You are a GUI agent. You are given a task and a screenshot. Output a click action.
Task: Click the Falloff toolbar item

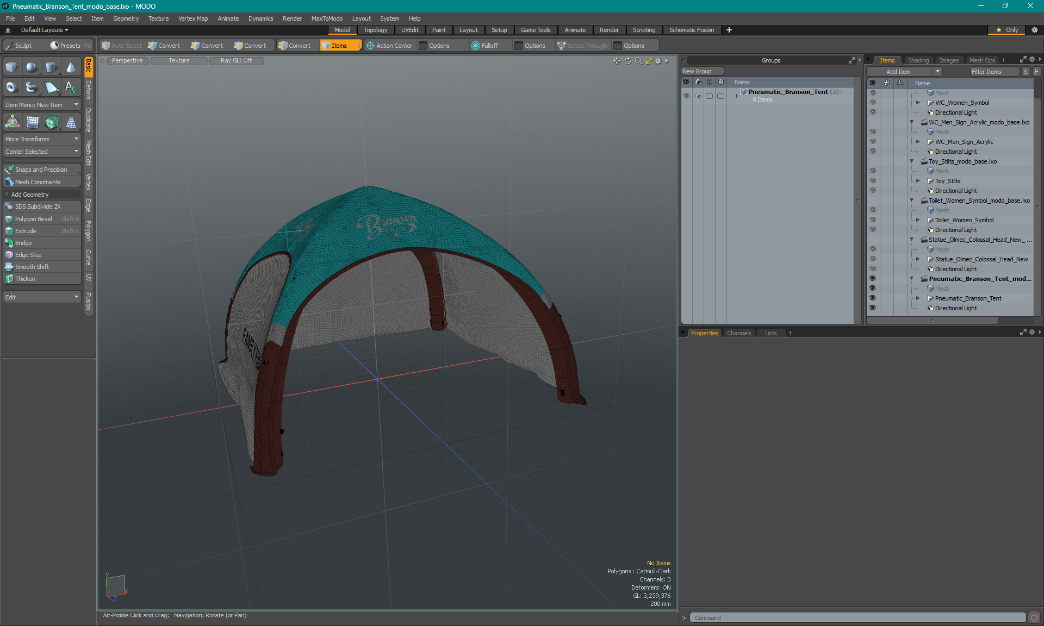click(485, 46)
